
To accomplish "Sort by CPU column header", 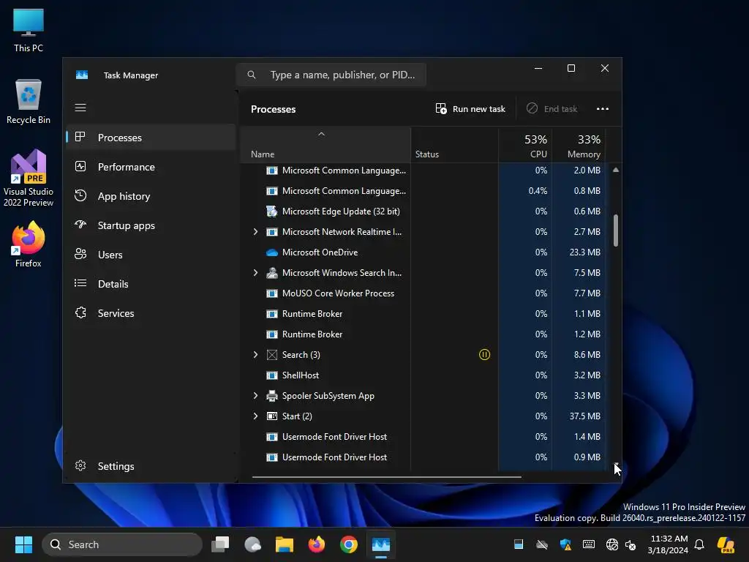I will [x=525, y=146].
